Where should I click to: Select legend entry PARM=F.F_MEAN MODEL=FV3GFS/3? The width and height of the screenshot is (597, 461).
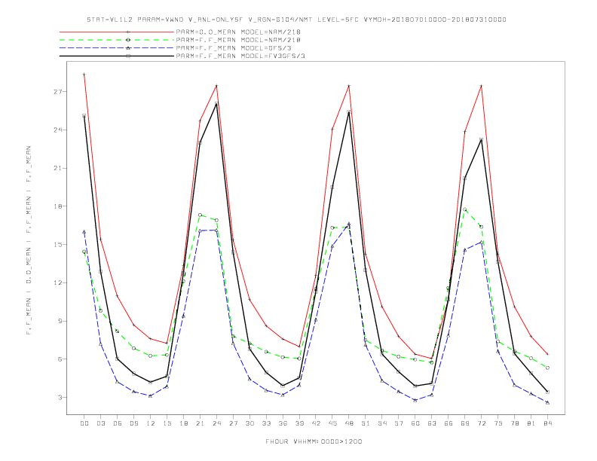(x=240, y=56)
